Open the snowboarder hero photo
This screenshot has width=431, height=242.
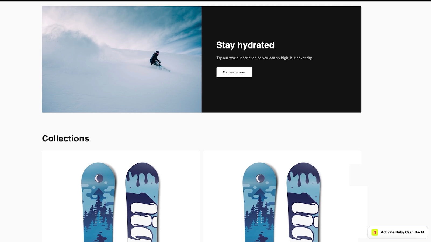point(122,59)
